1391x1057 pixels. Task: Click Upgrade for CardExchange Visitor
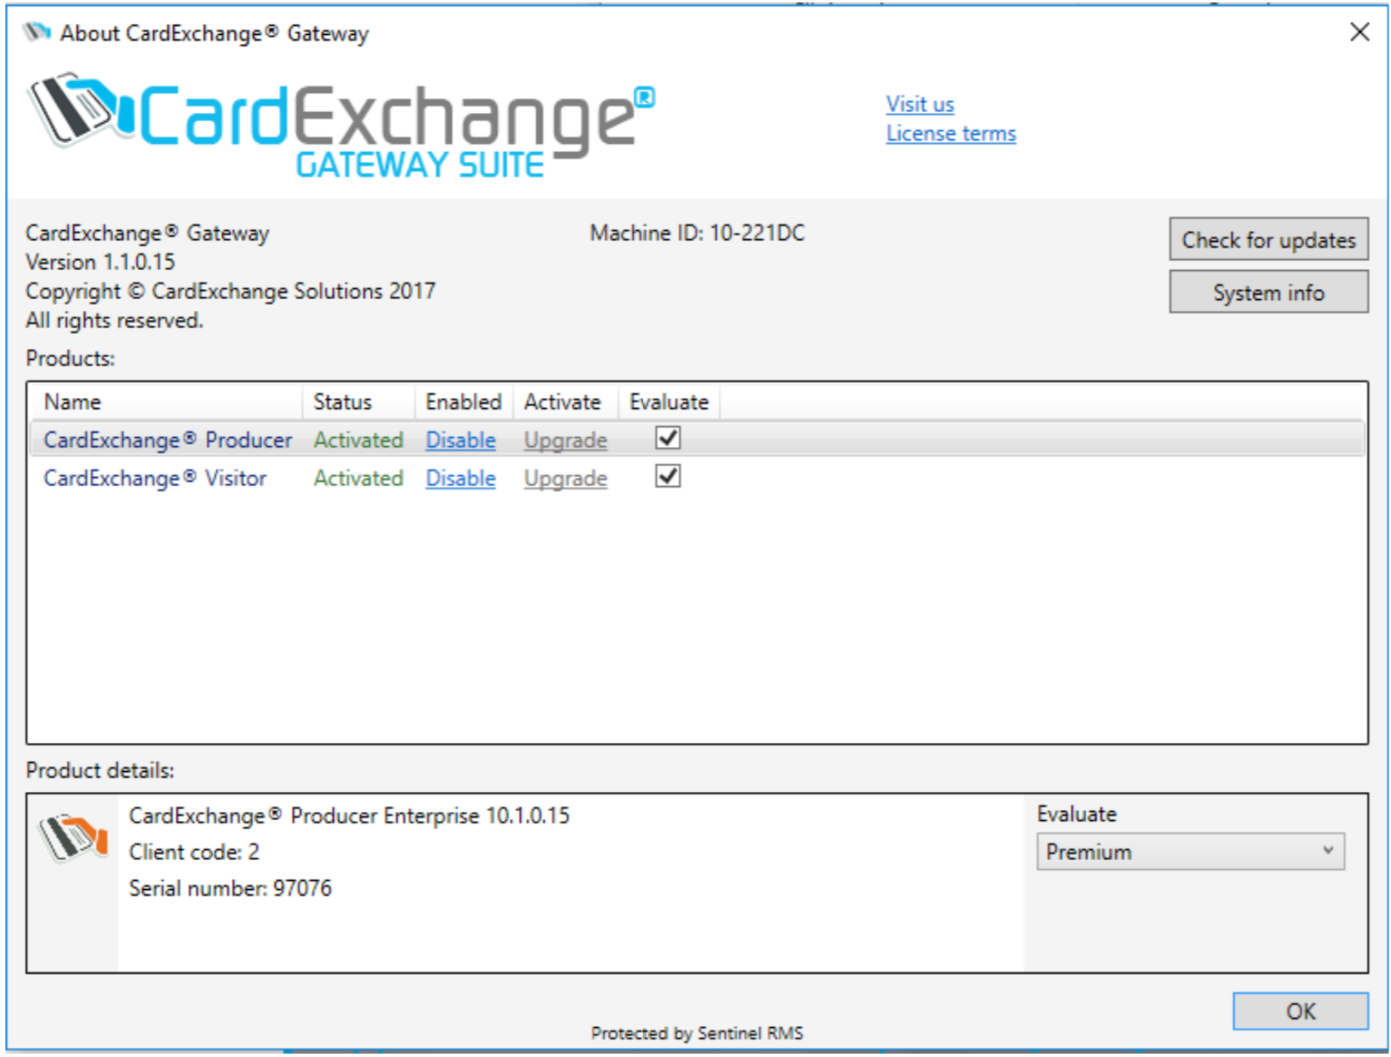tap(565, 479)
